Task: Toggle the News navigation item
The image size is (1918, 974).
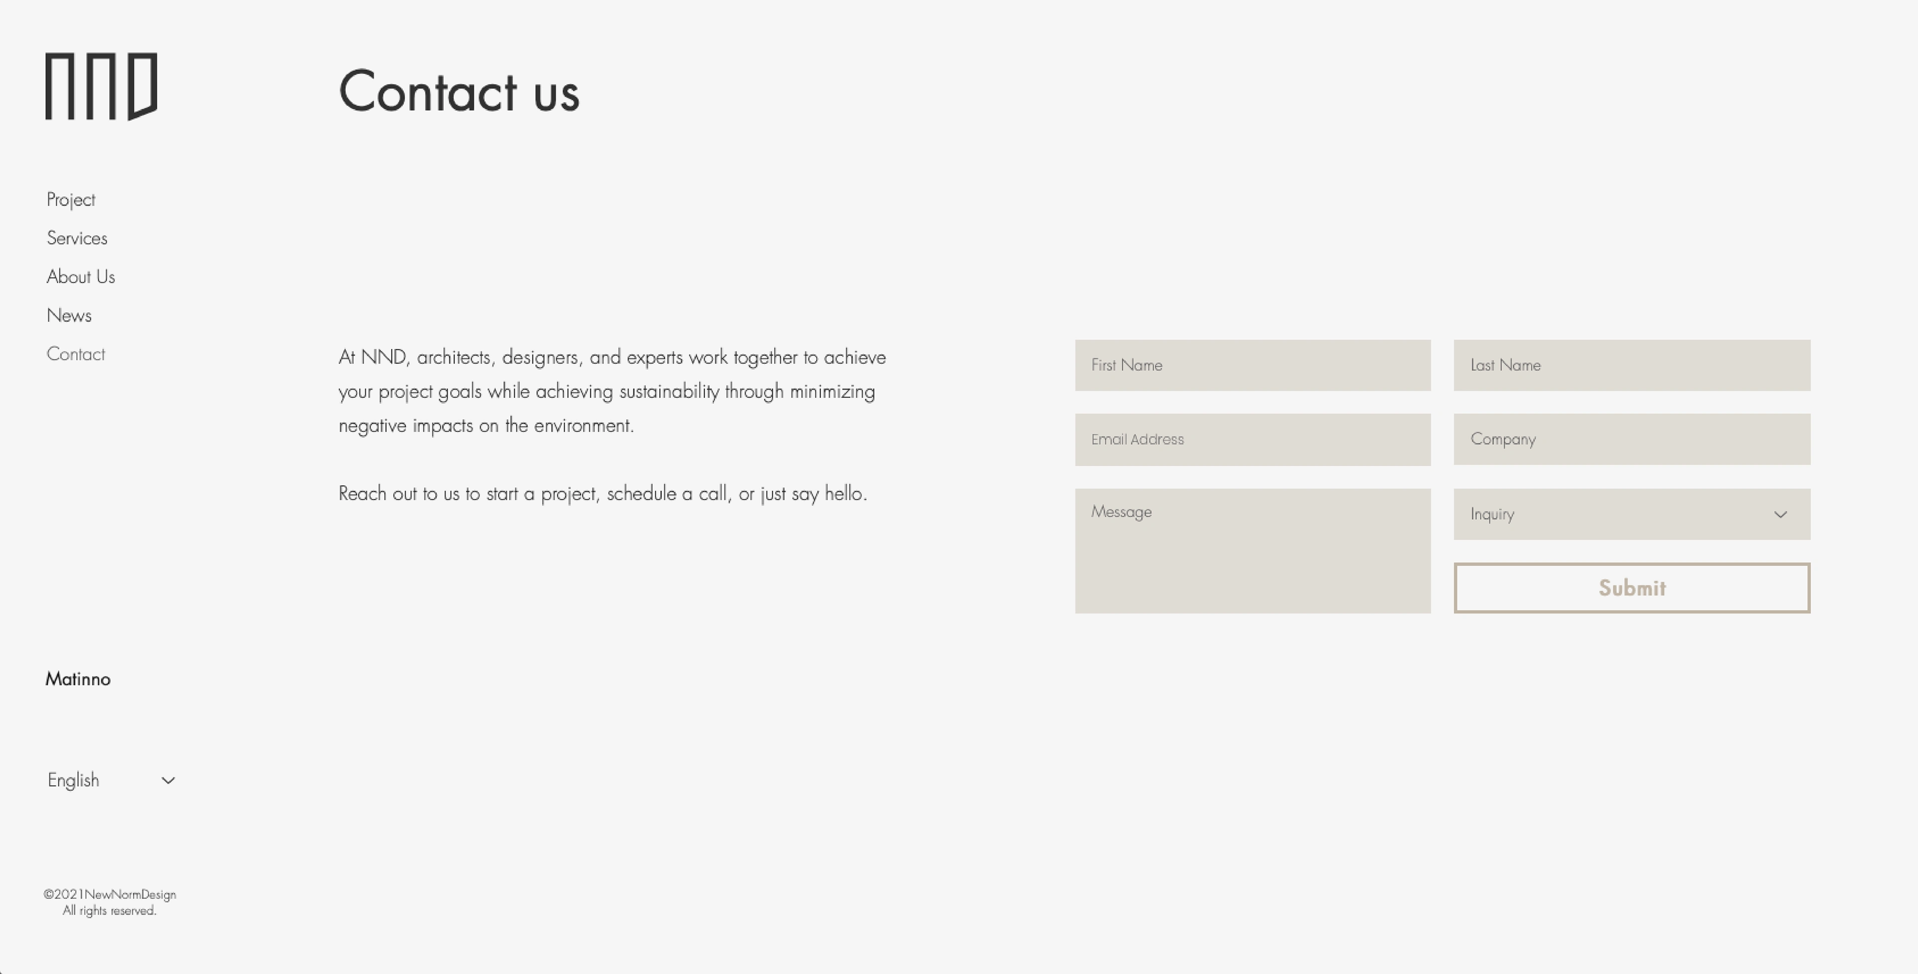Action: [68, 315]
